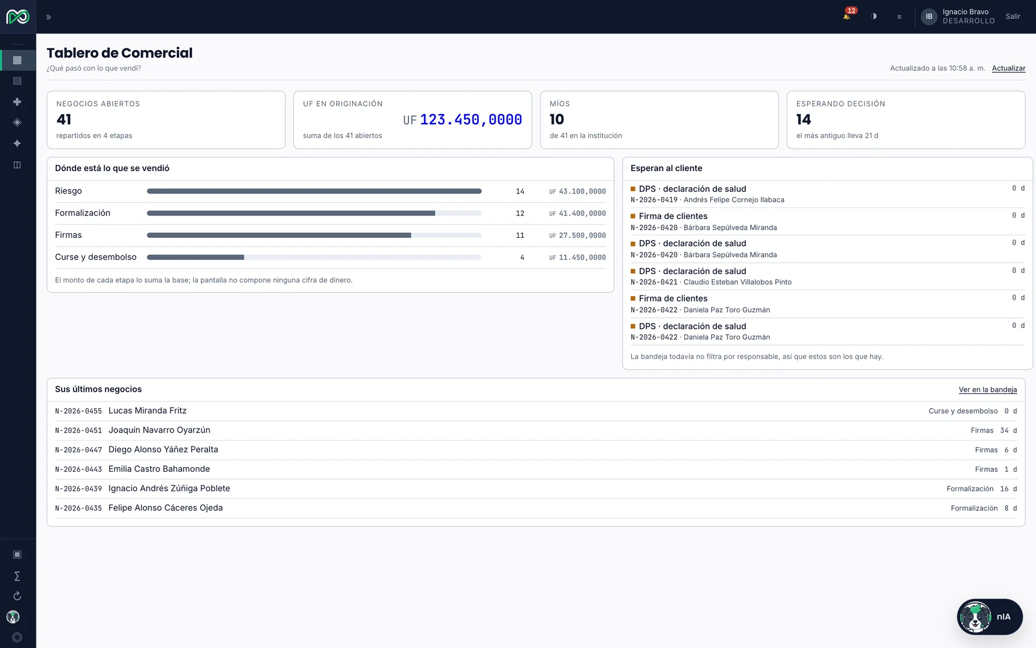Open deal N-2026-0451 Joaquín Navarro Oyarzún

coord(536,430)
